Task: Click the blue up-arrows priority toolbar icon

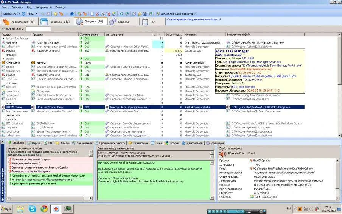Action: point(72,14)
